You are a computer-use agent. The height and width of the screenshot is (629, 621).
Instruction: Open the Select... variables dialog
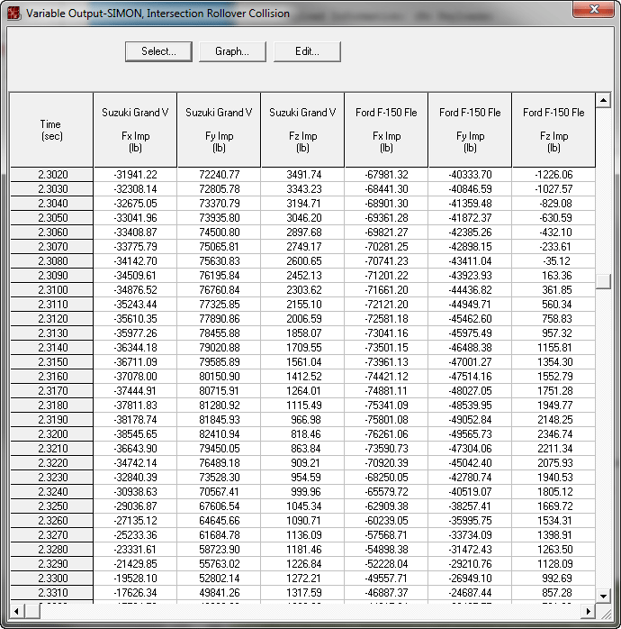coord(158,51)
